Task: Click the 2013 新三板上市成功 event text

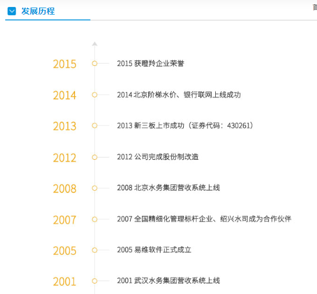Action: click(185, 125)
